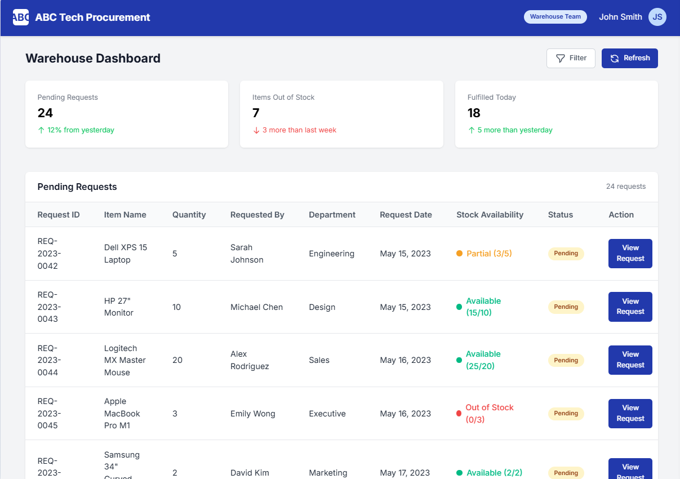Screen dimensions: 680x479
Task: View request for HP 27" Monitor
Action: tap(630, 307)
